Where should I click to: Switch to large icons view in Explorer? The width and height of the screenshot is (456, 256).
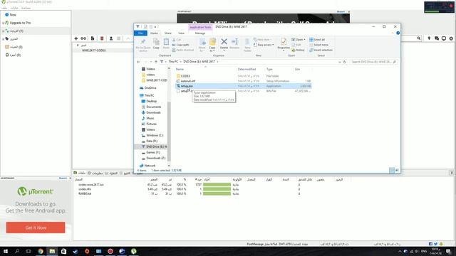[x=397, y=170]
